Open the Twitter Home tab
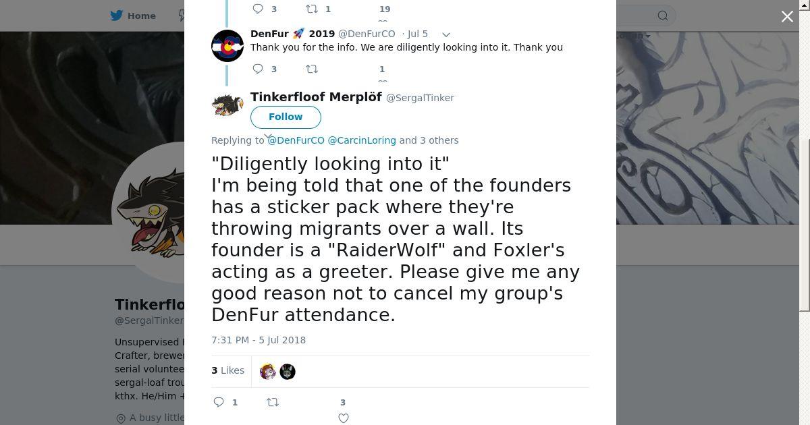 pyautogui.click(x=134, y=16)
